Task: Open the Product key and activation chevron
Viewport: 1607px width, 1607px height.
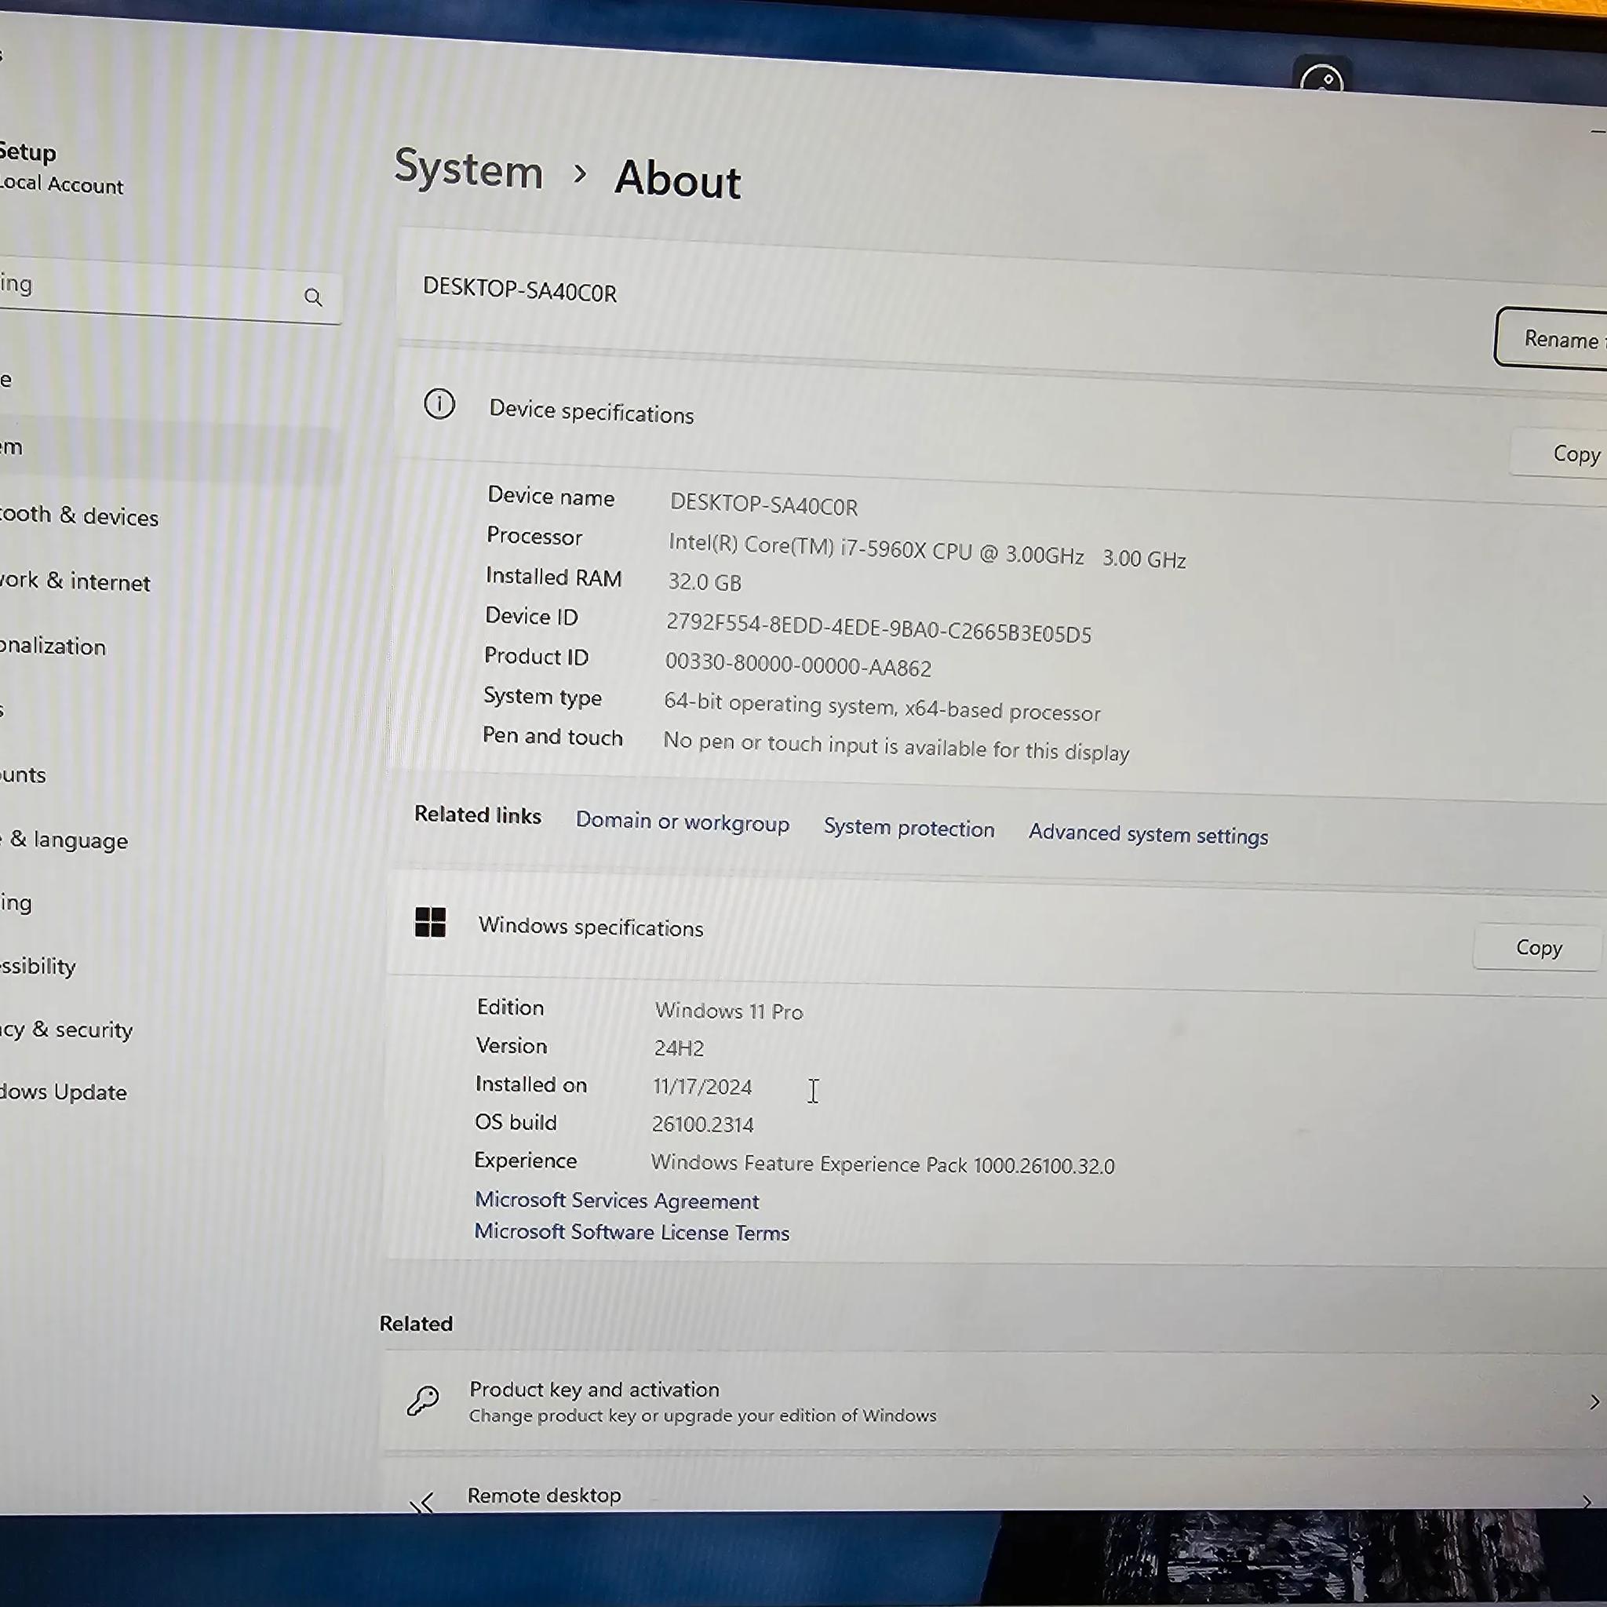Action: click(1594, 1402)
